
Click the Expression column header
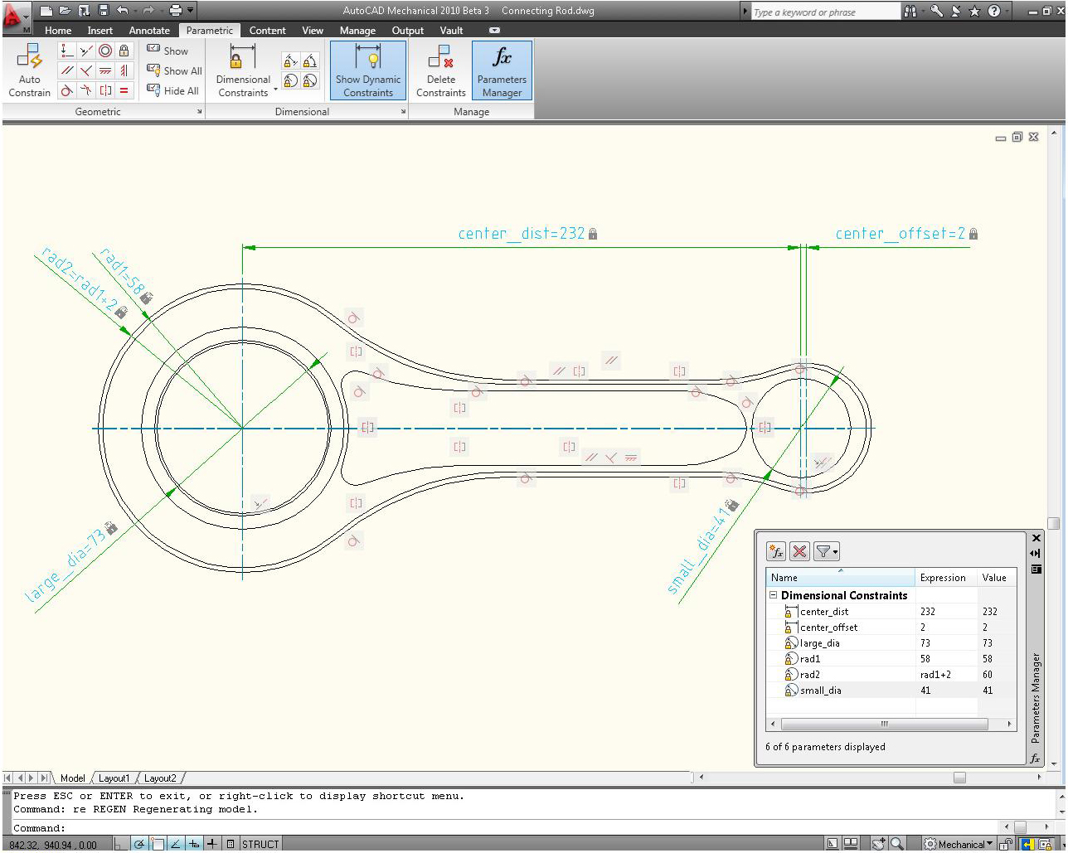point(946,578)
